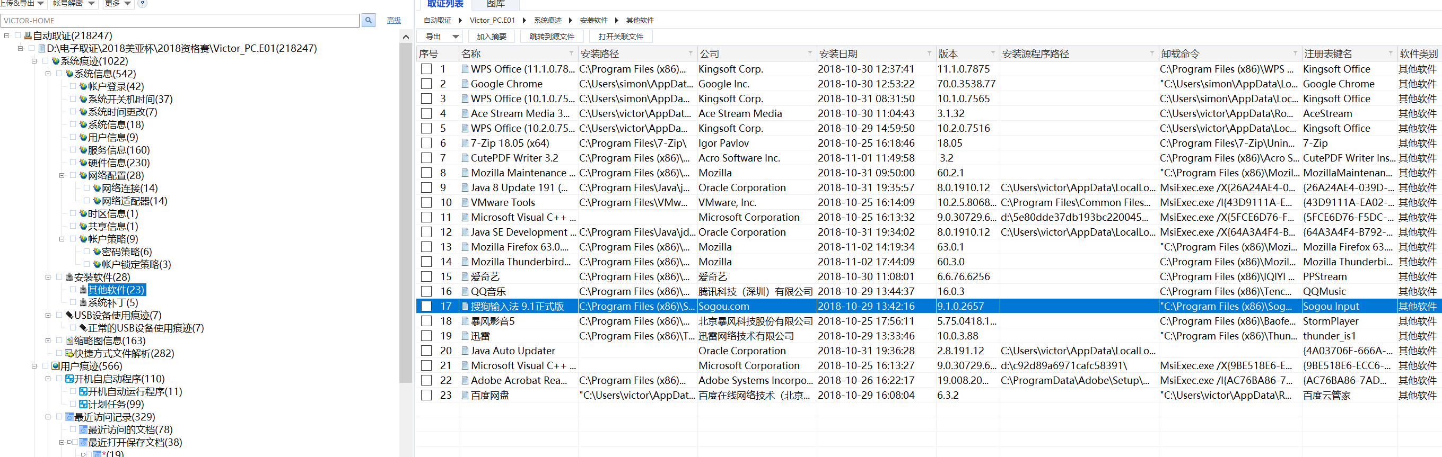The height and width of the screenshot is (457, 1442).
Task: Click the VICTOR-HOME search input field
Action: click(x=179, y=21)
